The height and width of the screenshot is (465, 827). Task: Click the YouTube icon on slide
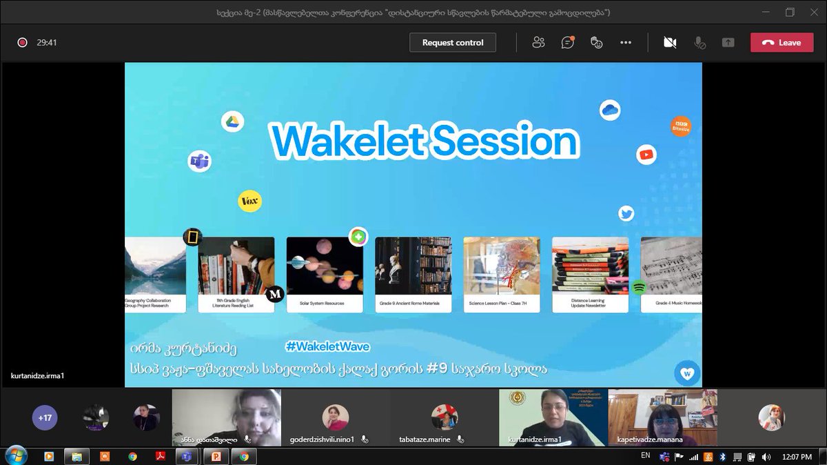[646, 155]
